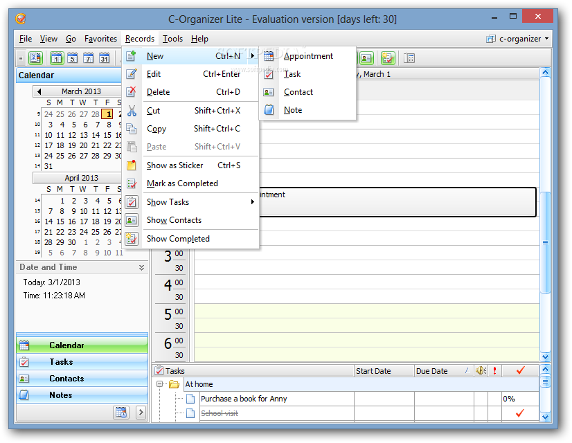Click the Tasks column header
Image resolution: width=572 pixels, height=443 pixels.
tap(253, 371)
